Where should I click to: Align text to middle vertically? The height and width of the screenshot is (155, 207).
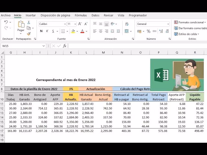click(101, 24)
